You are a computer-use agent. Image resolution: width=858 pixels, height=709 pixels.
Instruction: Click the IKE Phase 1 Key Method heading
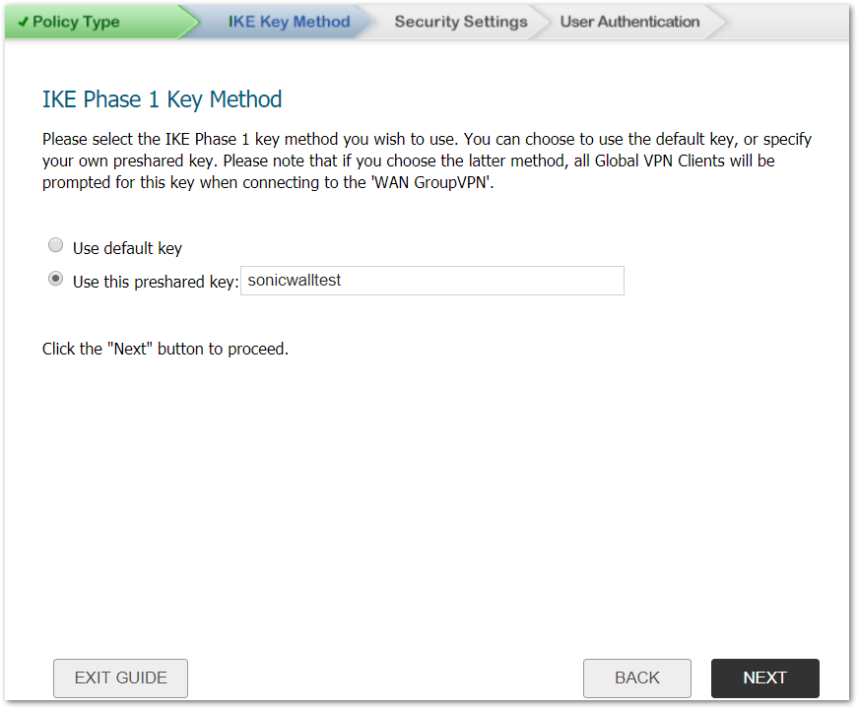click(x=163, y=99)
